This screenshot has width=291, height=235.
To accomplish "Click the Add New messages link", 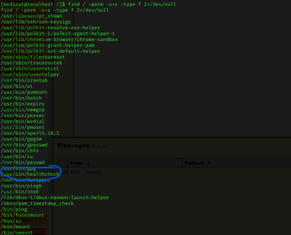I will [x=70, y=172].
